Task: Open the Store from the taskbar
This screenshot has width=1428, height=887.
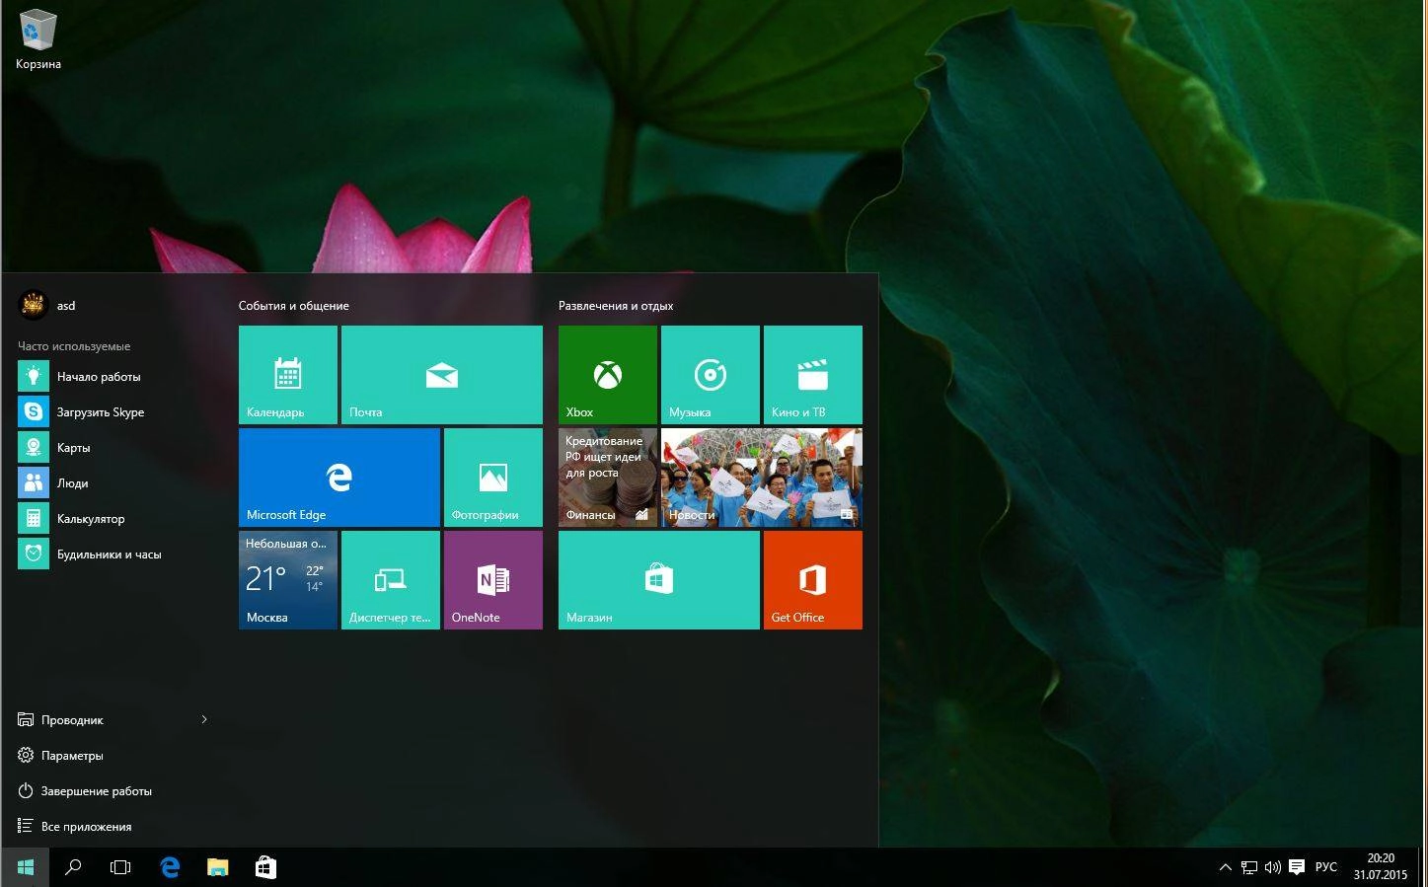Action: 265,867
